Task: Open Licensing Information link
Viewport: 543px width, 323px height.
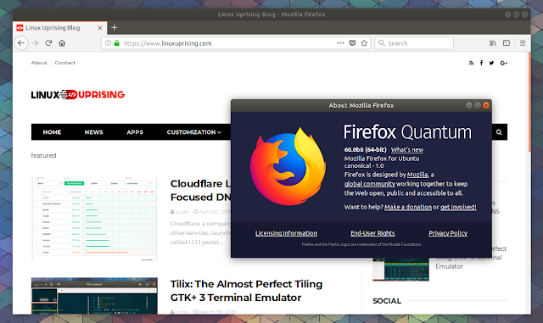Action: (286, 233)
